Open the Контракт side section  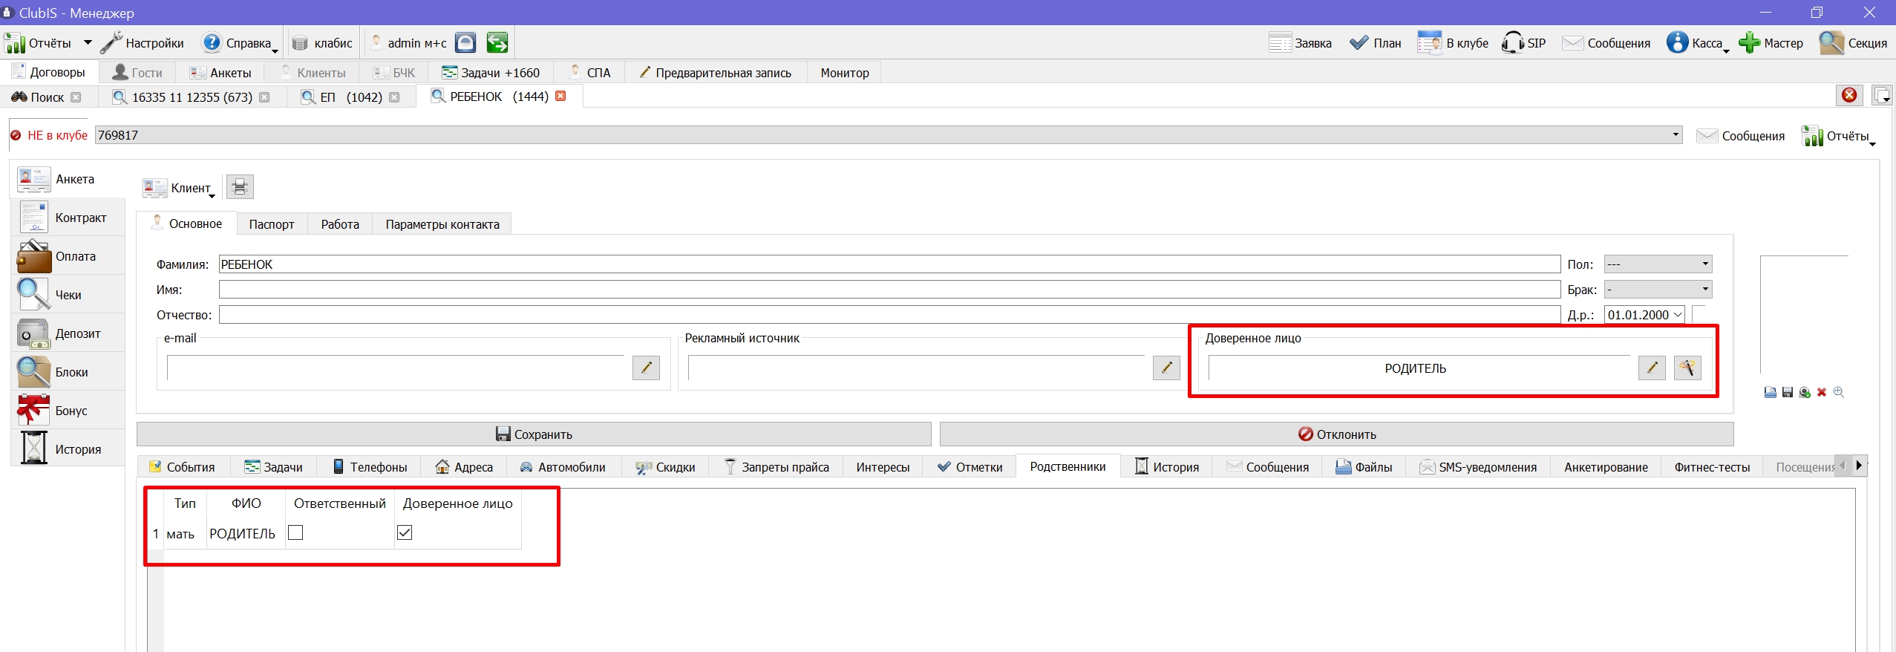click(x=68, y=218)
